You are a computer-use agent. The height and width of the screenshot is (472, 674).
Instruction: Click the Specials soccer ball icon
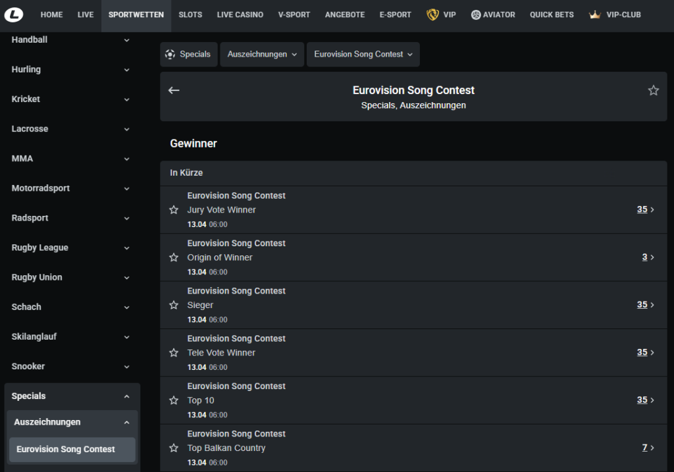170,54
